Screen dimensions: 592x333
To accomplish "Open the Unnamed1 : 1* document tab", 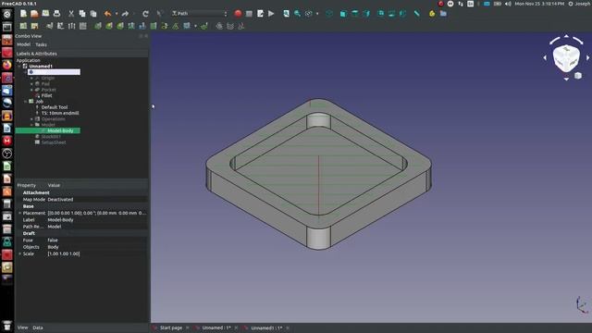I will click(x=266, y=327).
